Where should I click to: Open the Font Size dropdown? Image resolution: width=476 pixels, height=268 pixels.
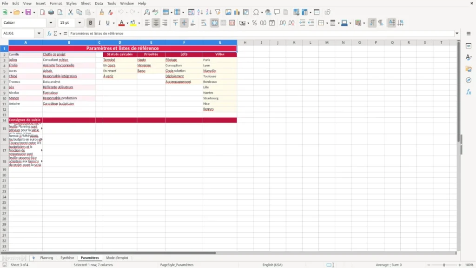pos(79,22)
